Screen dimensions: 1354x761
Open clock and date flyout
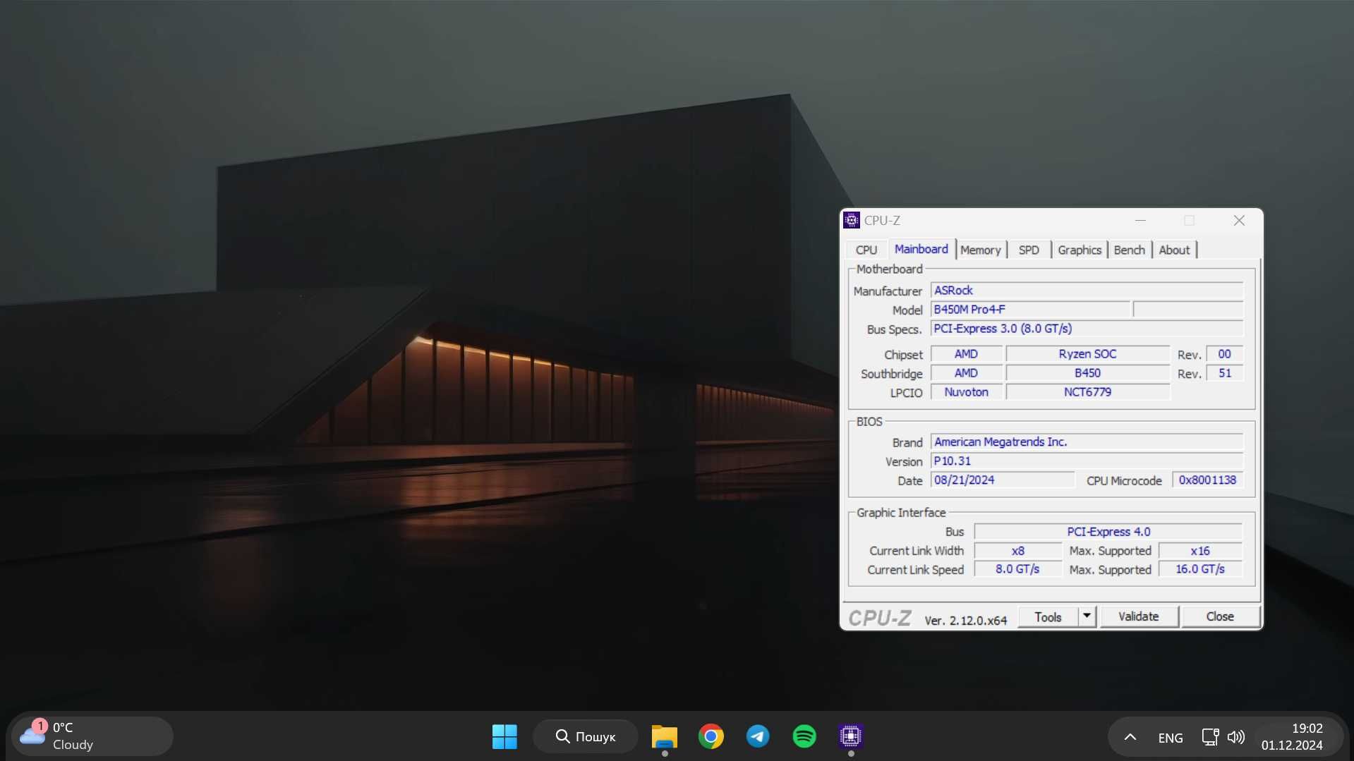(x=1292, y=736)
